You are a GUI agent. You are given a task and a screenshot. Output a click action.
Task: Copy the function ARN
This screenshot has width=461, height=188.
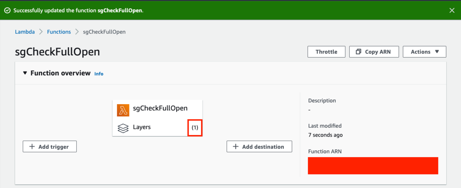pos(374,52)
